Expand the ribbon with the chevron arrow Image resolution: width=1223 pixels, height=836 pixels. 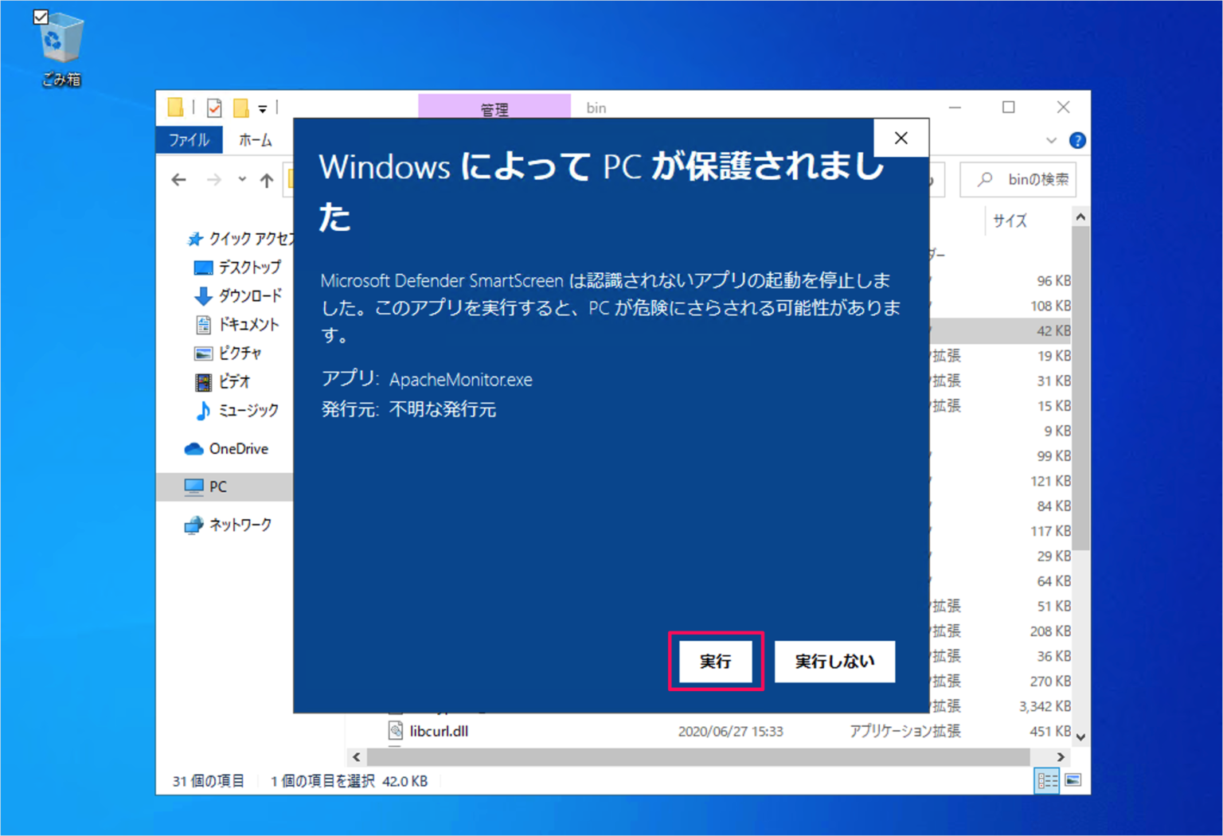[1052, 140]
